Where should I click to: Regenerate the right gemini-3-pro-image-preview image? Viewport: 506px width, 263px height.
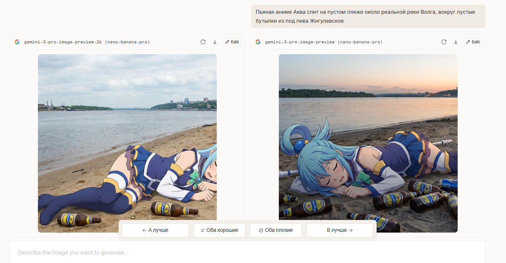tap(444, 42)
